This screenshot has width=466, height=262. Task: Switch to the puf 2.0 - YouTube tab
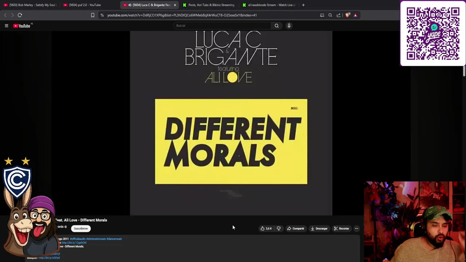(89, 5)
